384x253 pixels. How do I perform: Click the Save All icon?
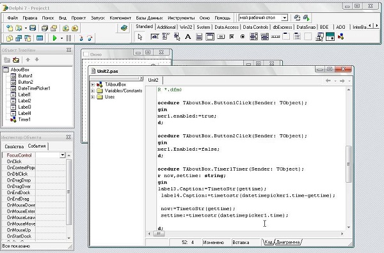45,28
